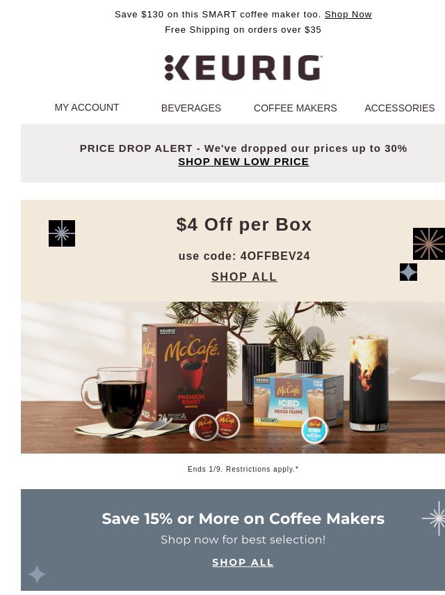Screen dimensions: 445x595
Task: Click the white starburst on coffee makers banner
Action: click(434, 518)
